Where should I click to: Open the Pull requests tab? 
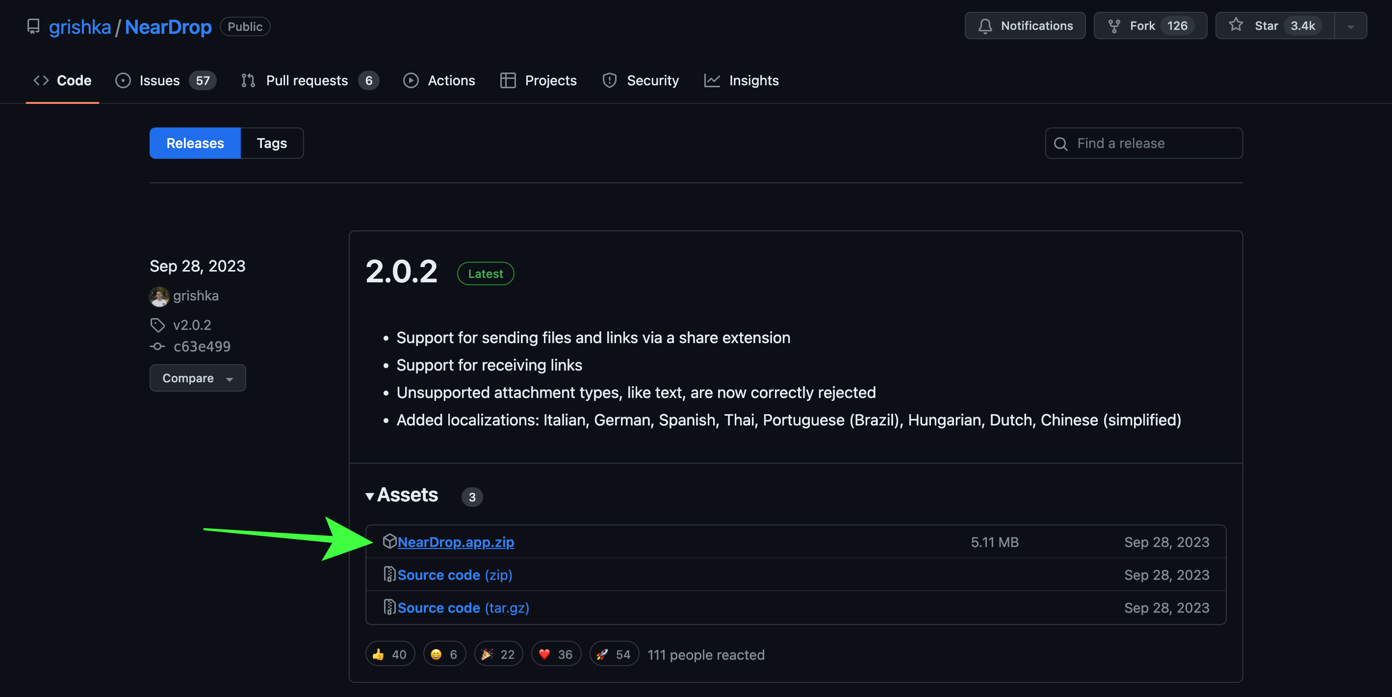[309, 80]
